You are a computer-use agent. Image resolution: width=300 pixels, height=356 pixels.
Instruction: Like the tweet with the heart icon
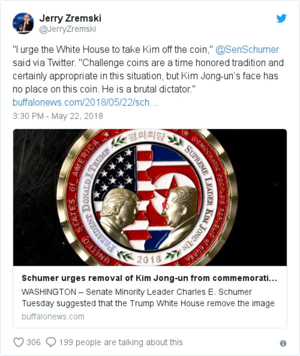pos(18,342)
